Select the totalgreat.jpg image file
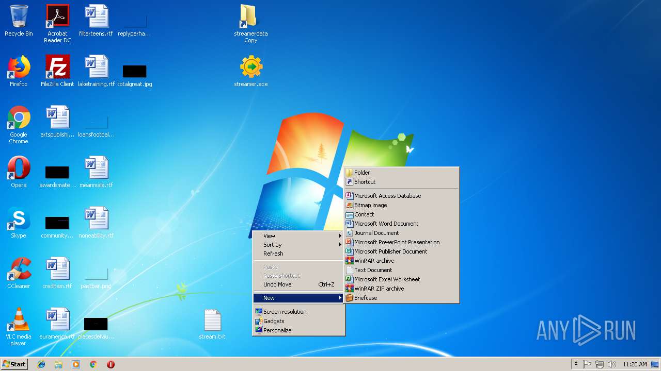 pos(134,76)
